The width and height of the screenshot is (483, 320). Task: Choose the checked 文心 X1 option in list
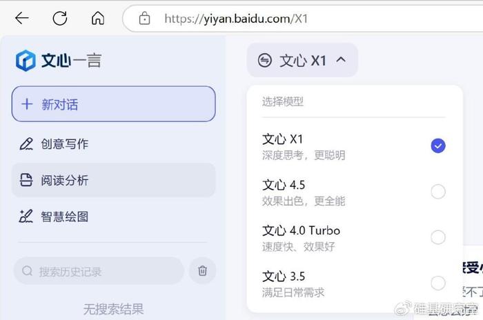pyautogui.click(x=353, y=146)
